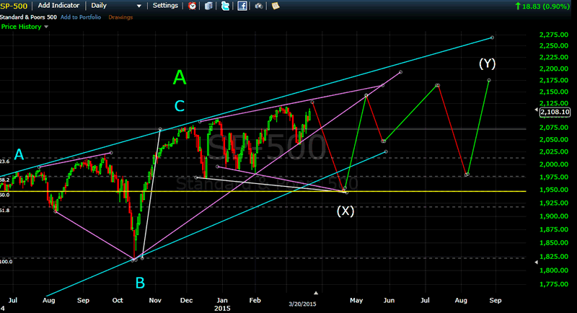Open the yellow sticky note icon

276,6
